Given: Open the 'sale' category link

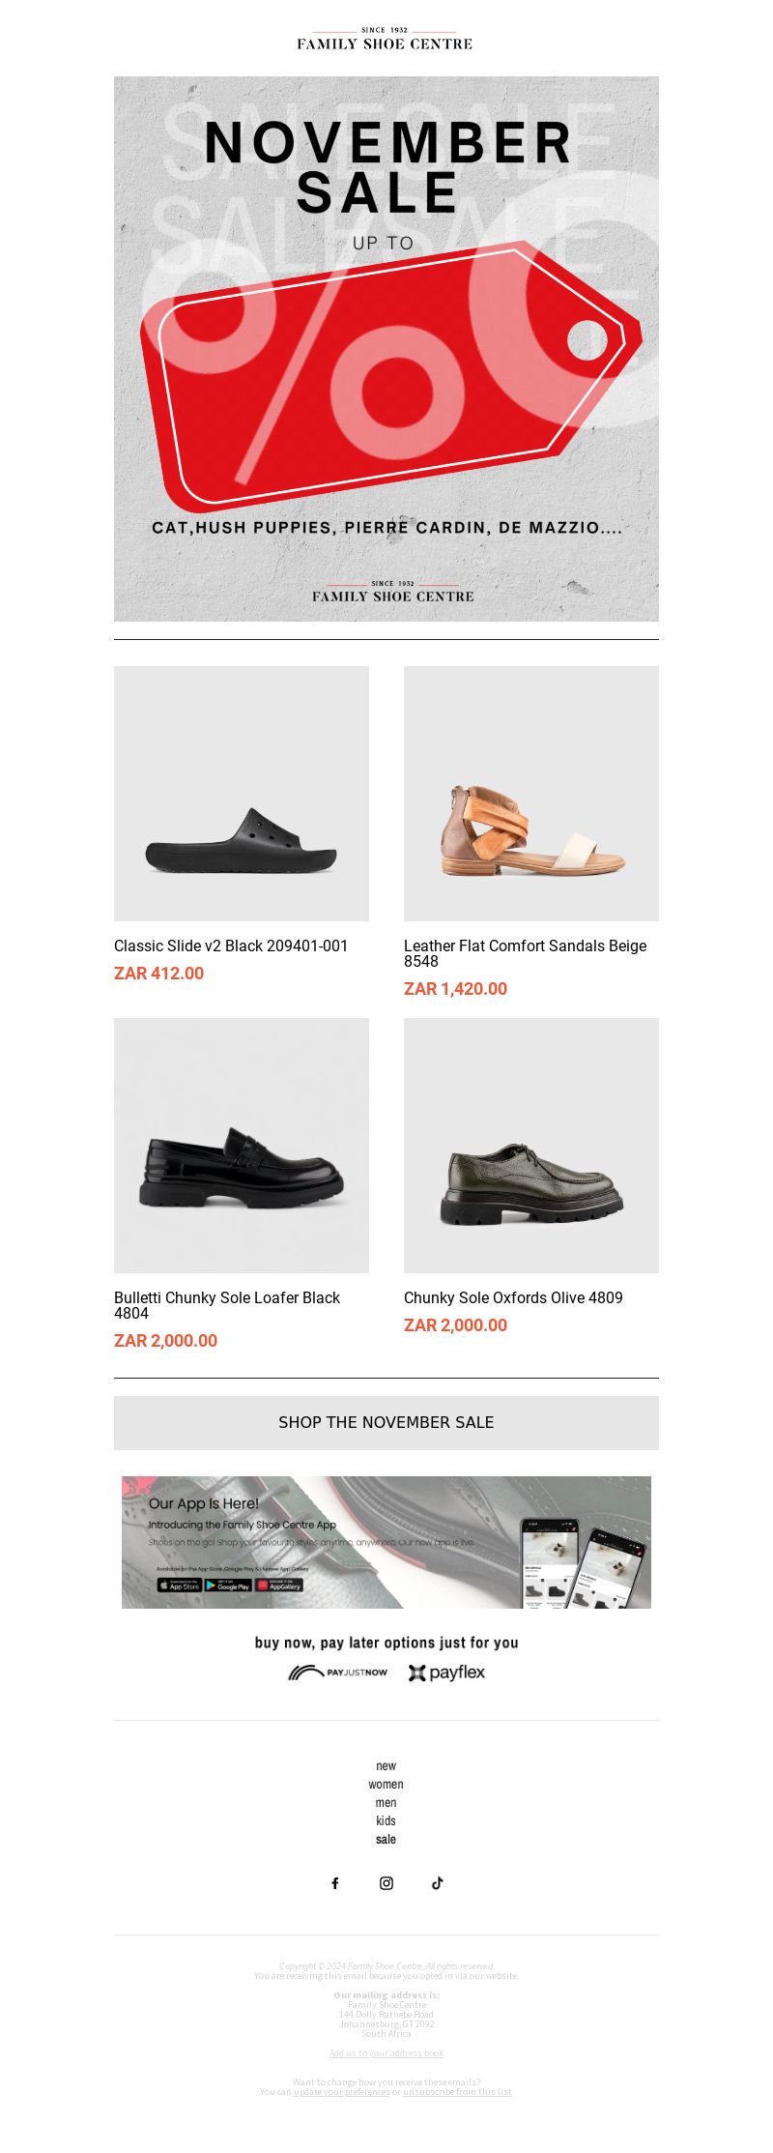Looking at the screenshot, I should 386,1839.
